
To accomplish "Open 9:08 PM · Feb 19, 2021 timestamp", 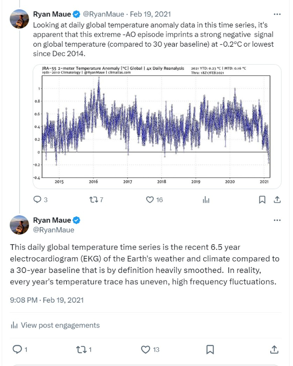I will pos(47,300).
